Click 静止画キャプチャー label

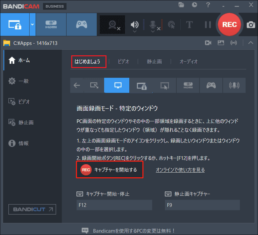coord(192,194)
